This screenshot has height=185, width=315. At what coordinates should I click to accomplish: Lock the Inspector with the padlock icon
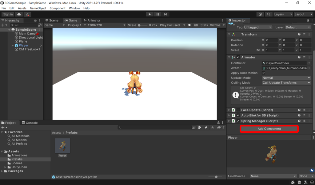(x=308, y=21)
